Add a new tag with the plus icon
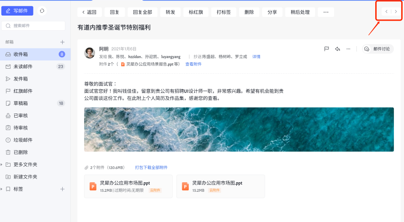The width and height of the screenshot is (404, 222). (x=62, y=189)
